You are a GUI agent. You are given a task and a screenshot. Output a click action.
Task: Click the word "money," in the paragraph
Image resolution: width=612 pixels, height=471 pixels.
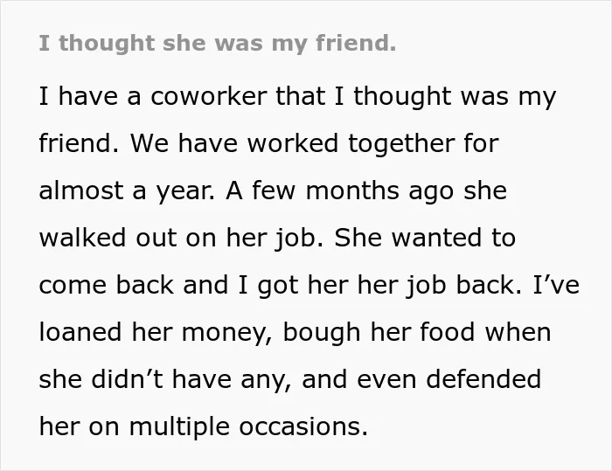(x=226, y=334)
